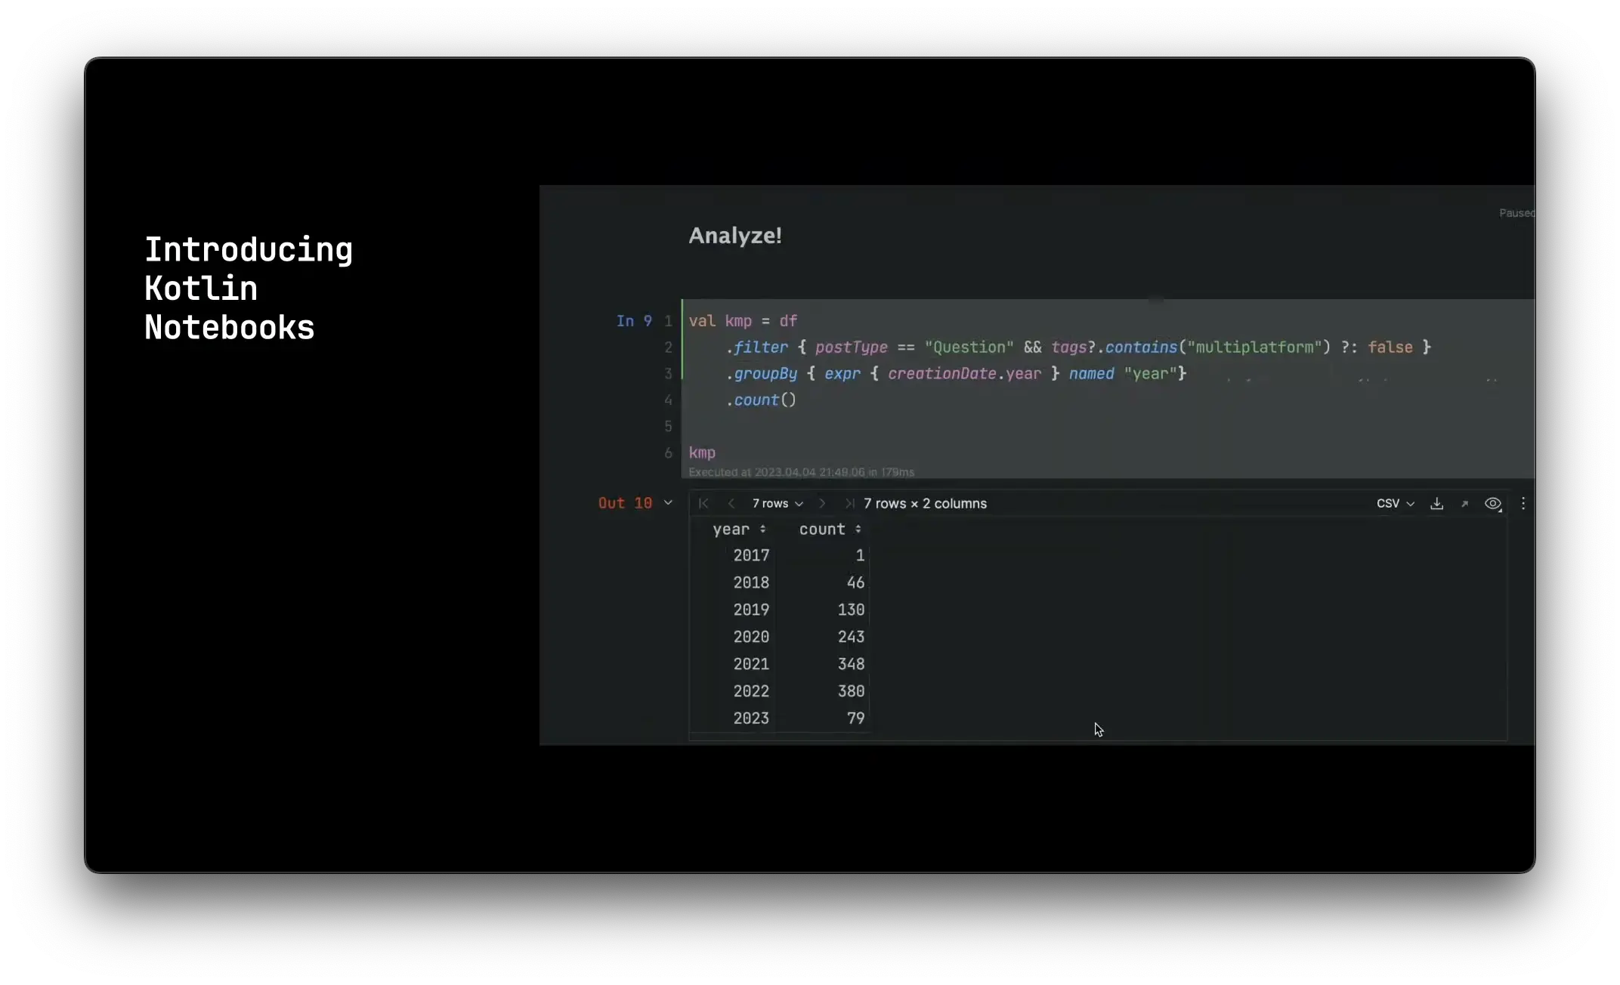
Task: Click the year column sort arrow
Action: click(762, 529)
